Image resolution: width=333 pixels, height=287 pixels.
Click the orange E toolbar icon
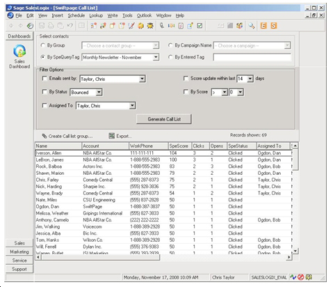tap(263, 26)
